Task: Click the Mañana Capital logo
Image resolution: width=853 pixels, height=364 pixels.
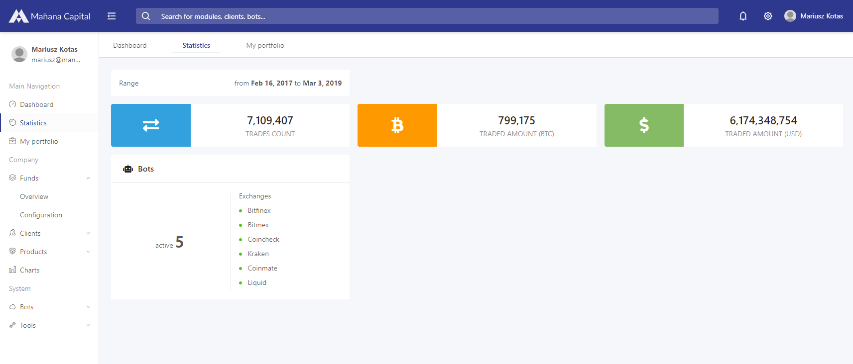Action: tap(50, 16)
